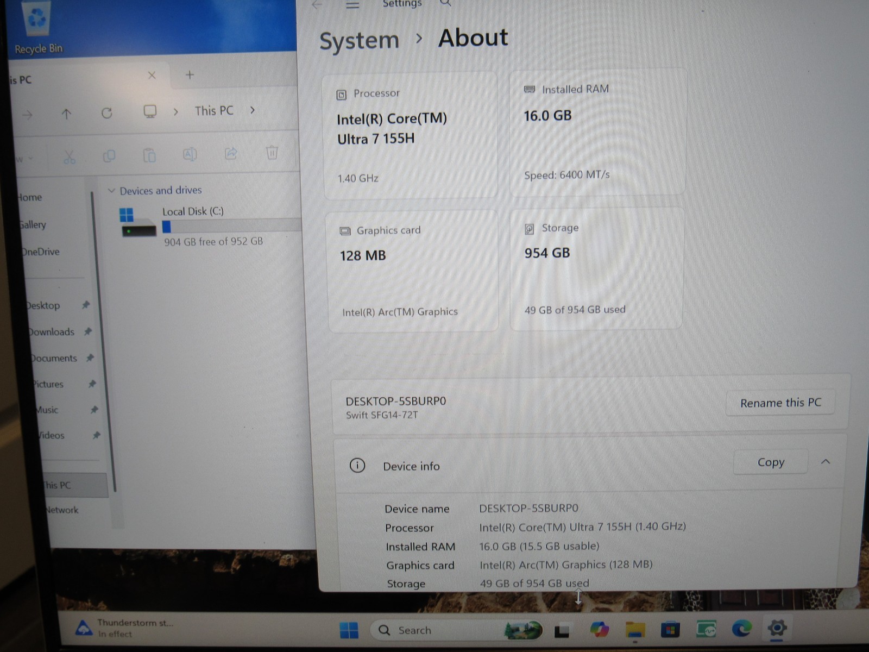Viewport: 869px width, 652px height.
Task: Click the monitor icon in the address bar
Action: (150, 112)
